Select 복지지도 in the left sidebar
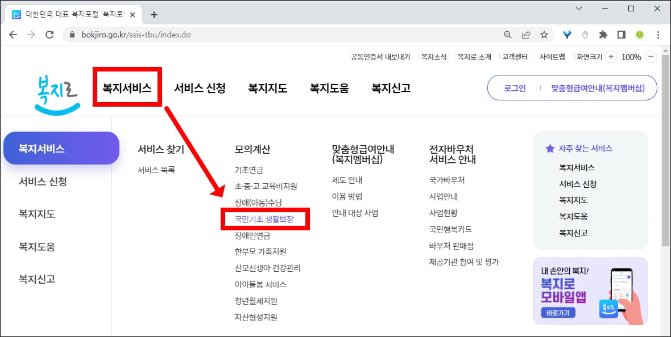The image size is (671, 337). coord(37,214)
